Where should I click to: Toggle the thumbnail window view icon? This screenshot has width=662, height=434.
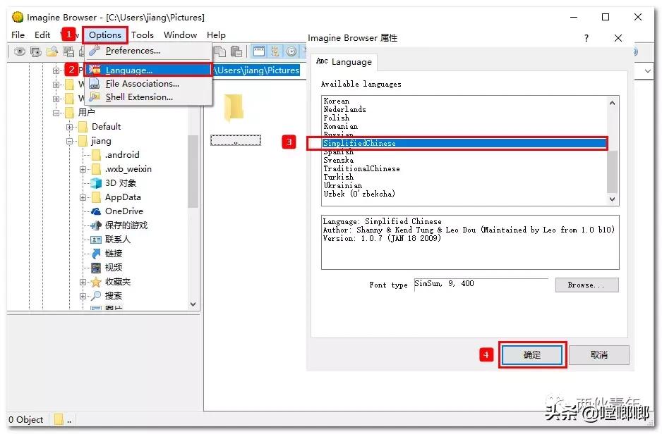point(259,51)
